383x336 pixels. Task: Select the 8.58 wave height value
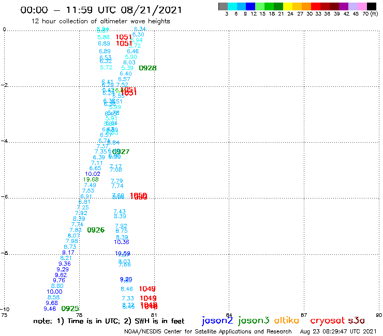53,297
